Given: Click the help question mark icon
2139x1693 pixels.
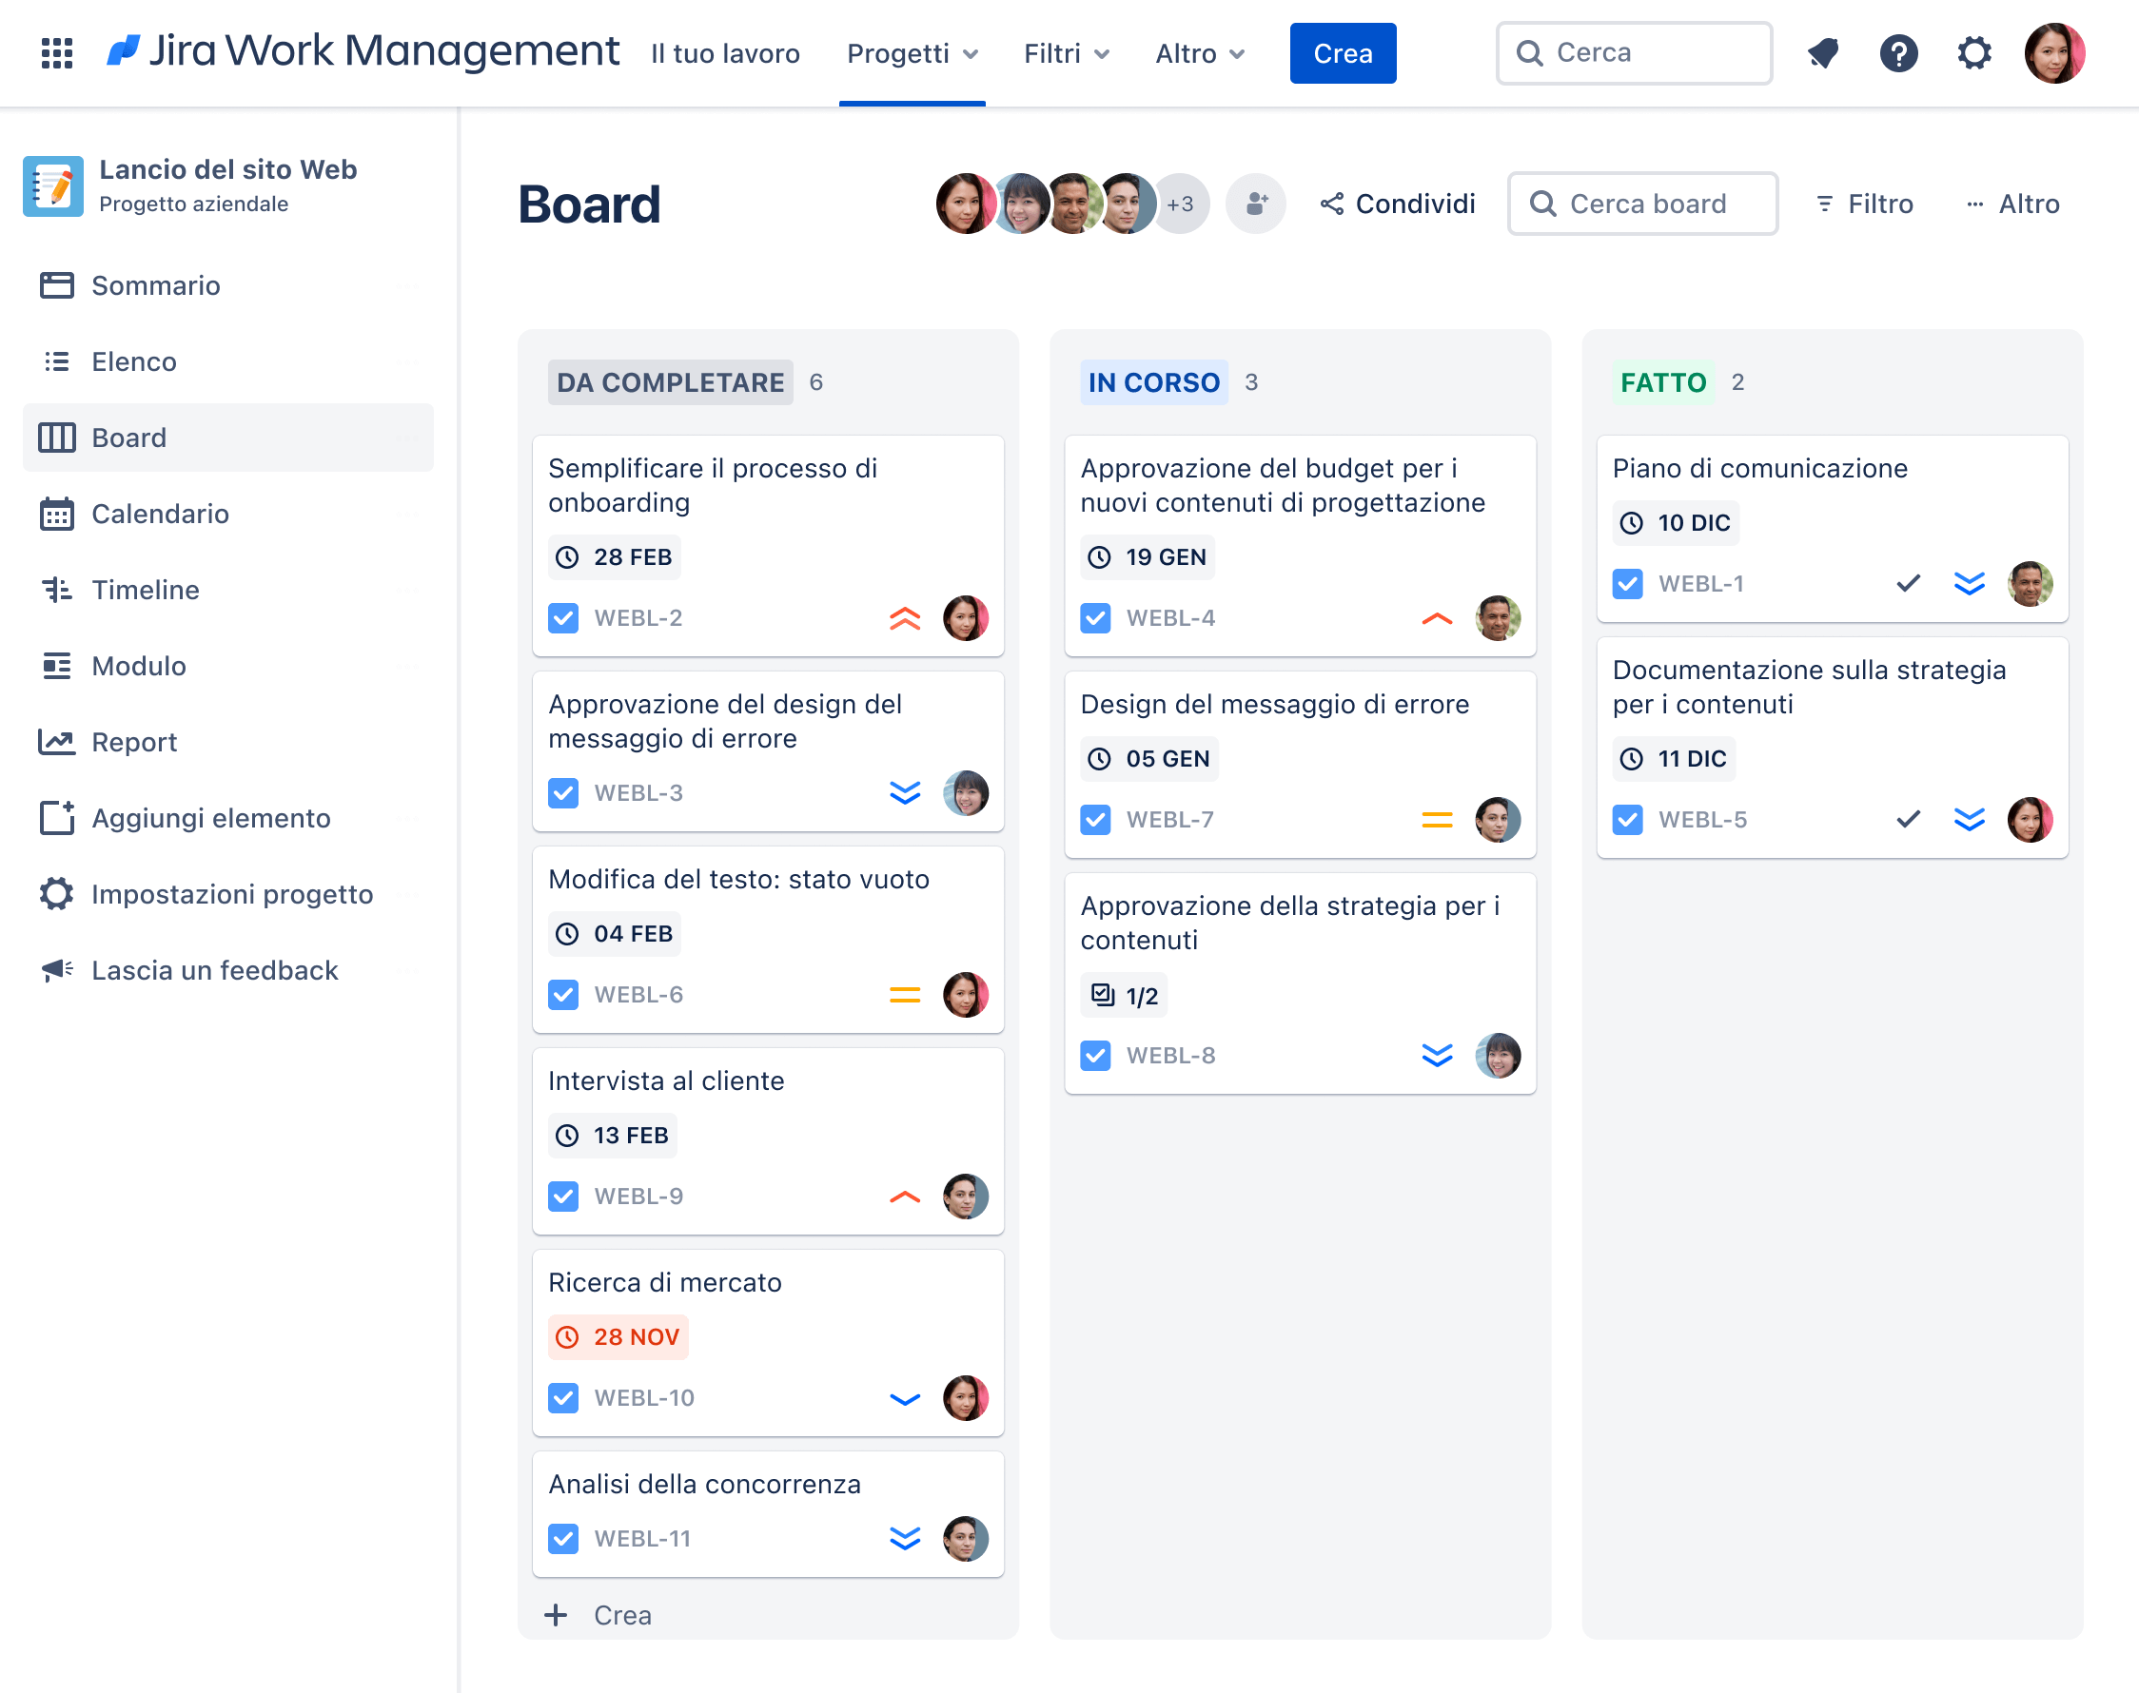Looking at the screenshot, I should [x=1898, y=52].
